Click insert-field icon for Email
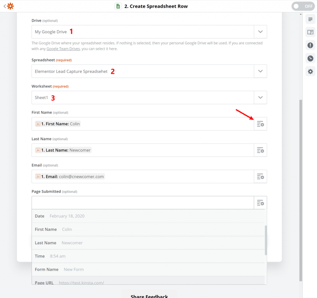Viewport: 317px width, 298px height. 260,176
